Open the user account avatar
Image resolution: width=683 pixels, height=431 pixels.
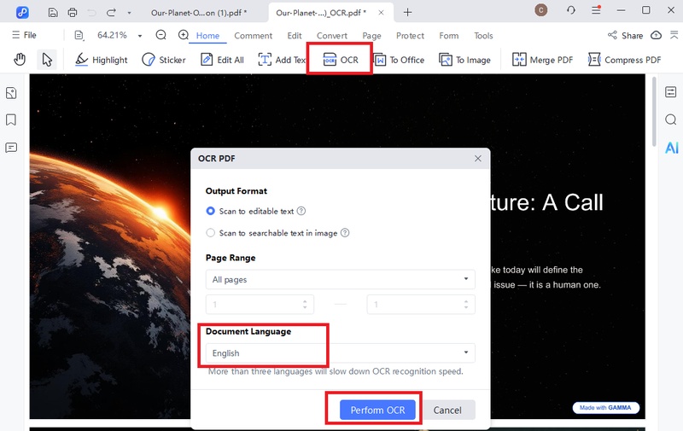click(x=541, y=10)
